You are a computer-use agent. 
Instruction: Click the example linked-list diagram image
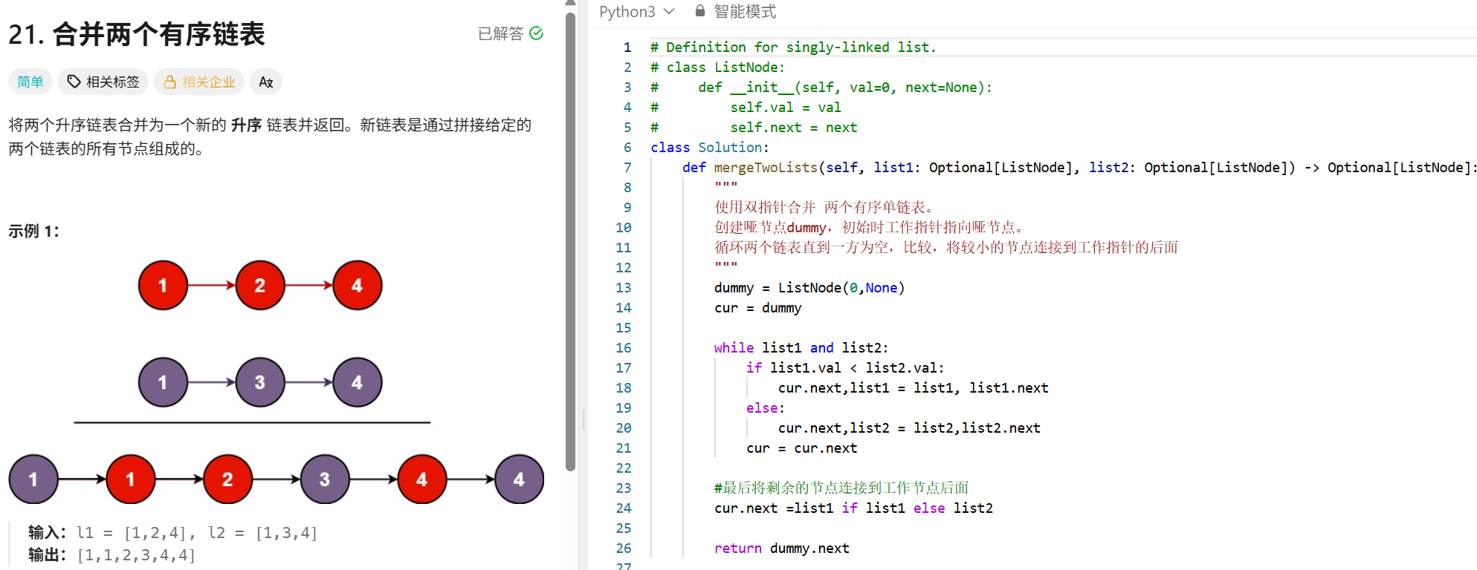[276, 381]
